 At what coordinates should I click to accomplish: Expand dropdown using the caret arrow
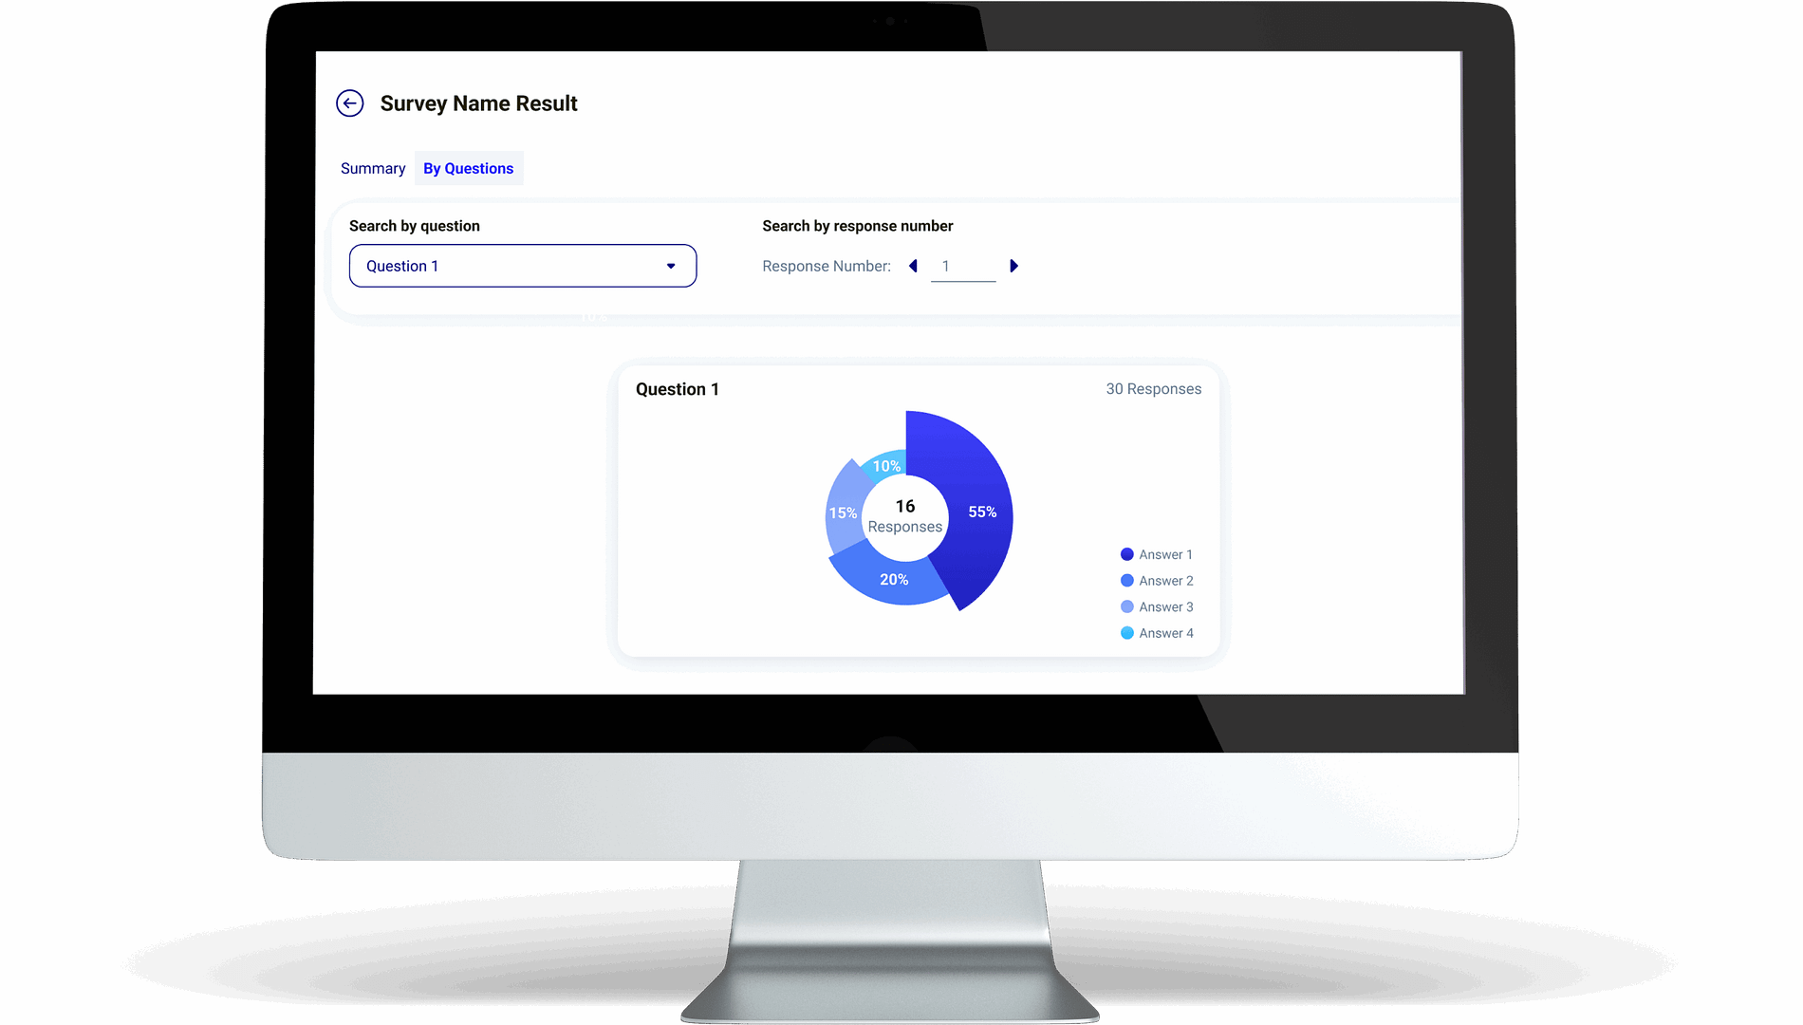pos(671,266)
